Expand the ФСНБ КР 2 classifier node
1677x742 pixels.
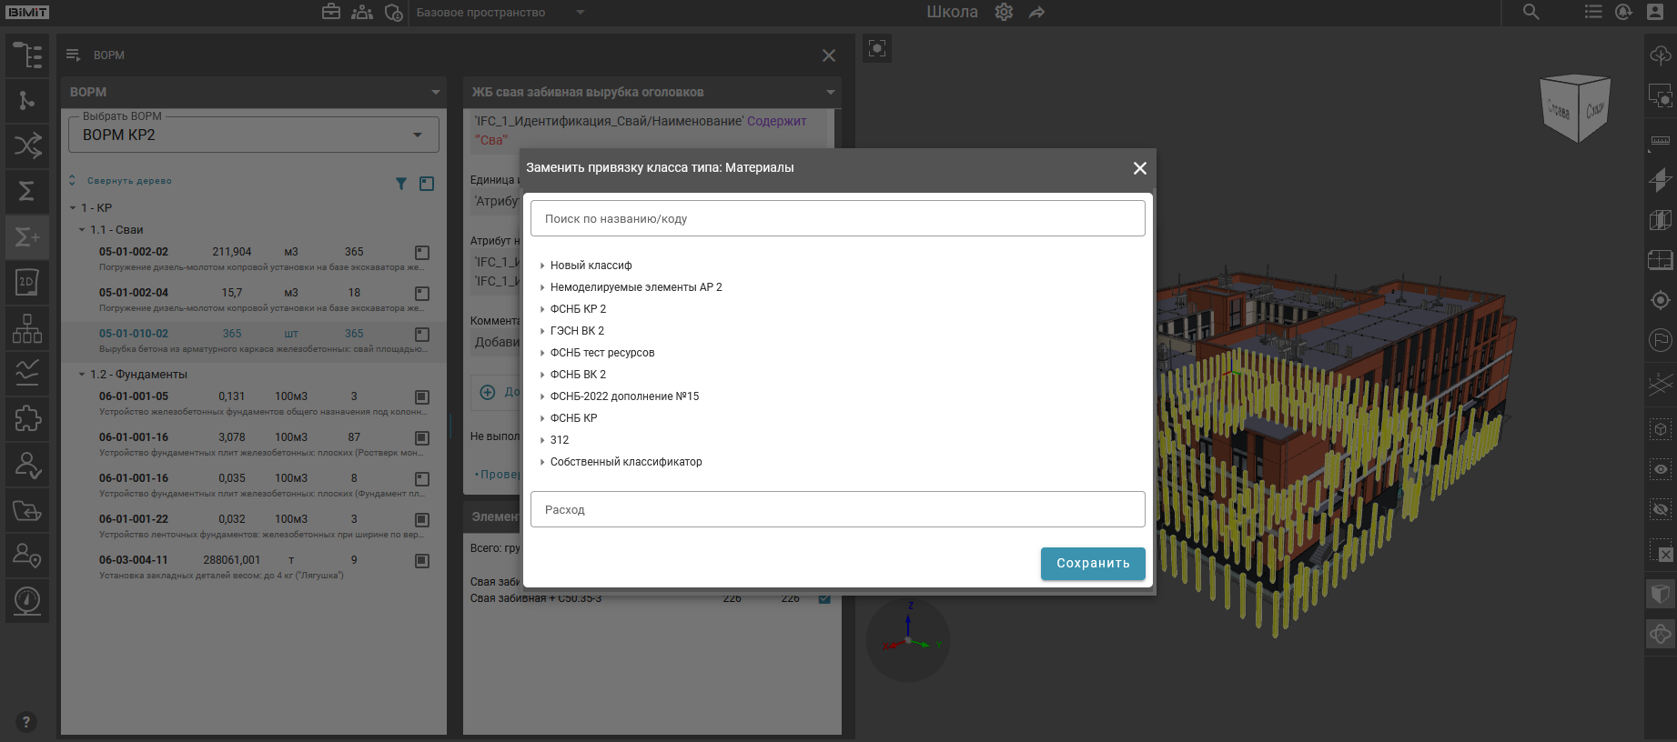[x=542, y=309]
